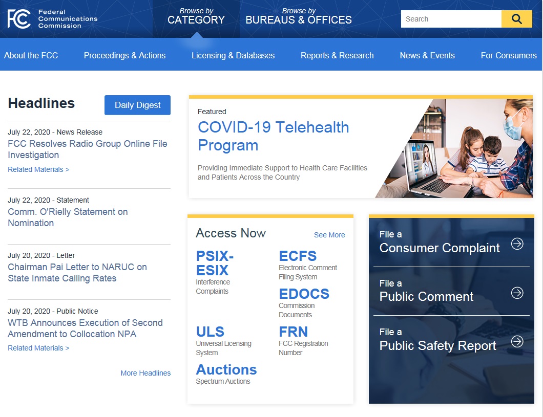Click the magnifying glass search button
The width and height of the screenshot is (543, 417).
coord(516,18)
